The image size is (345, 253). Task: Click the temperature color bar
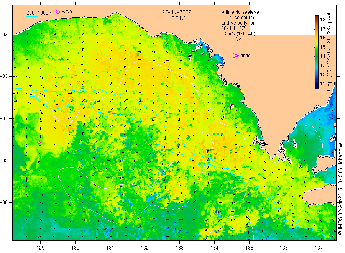click(317, 52)
